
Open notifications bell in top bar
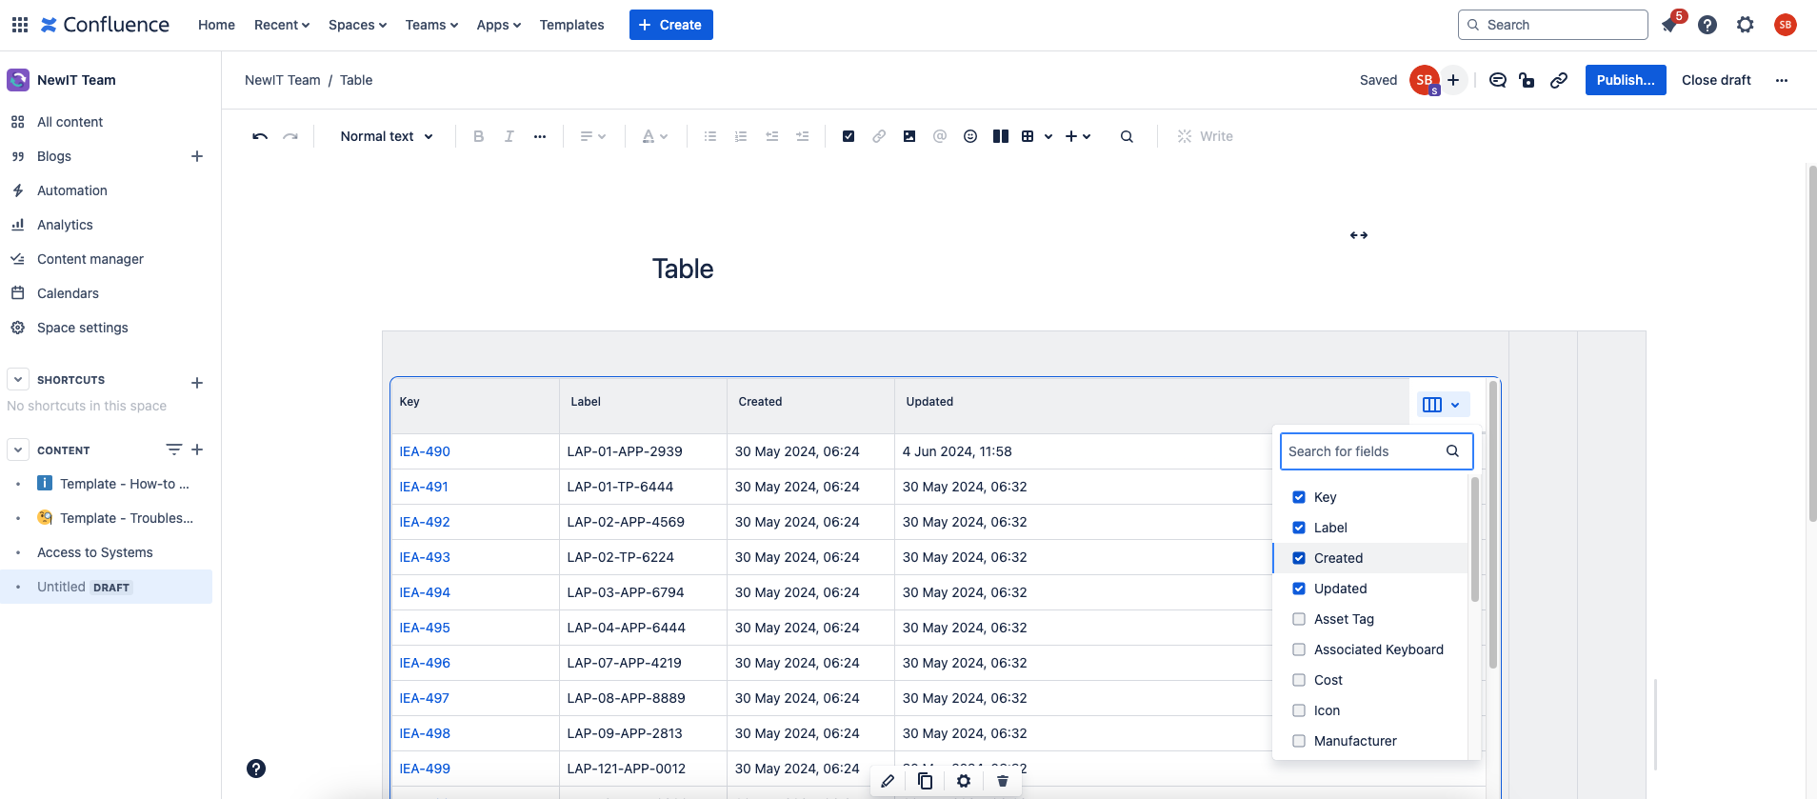tap(1669, 25)
